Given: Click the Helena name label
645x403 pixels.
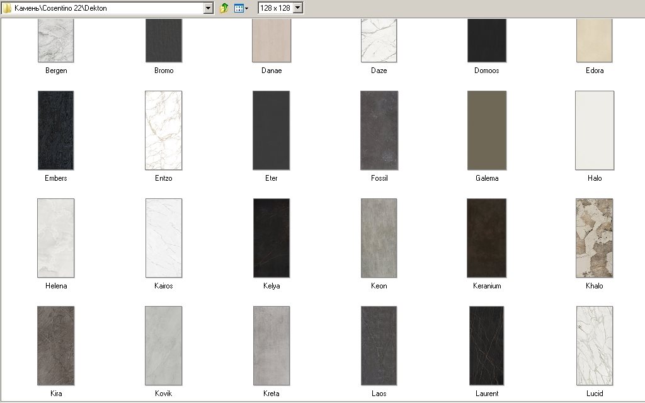Looking at the screenshot, I should click(56, 286).
